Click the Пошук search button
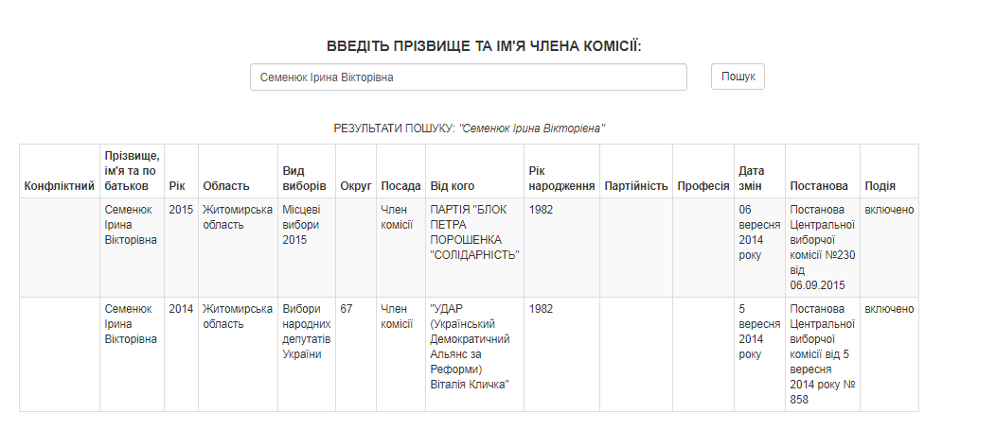 click(x=738, y=77)
